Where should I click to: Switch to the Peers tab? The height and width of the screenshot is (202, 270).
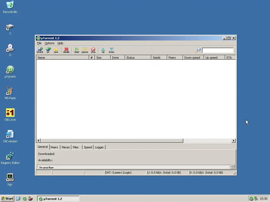tap(54, 147)
